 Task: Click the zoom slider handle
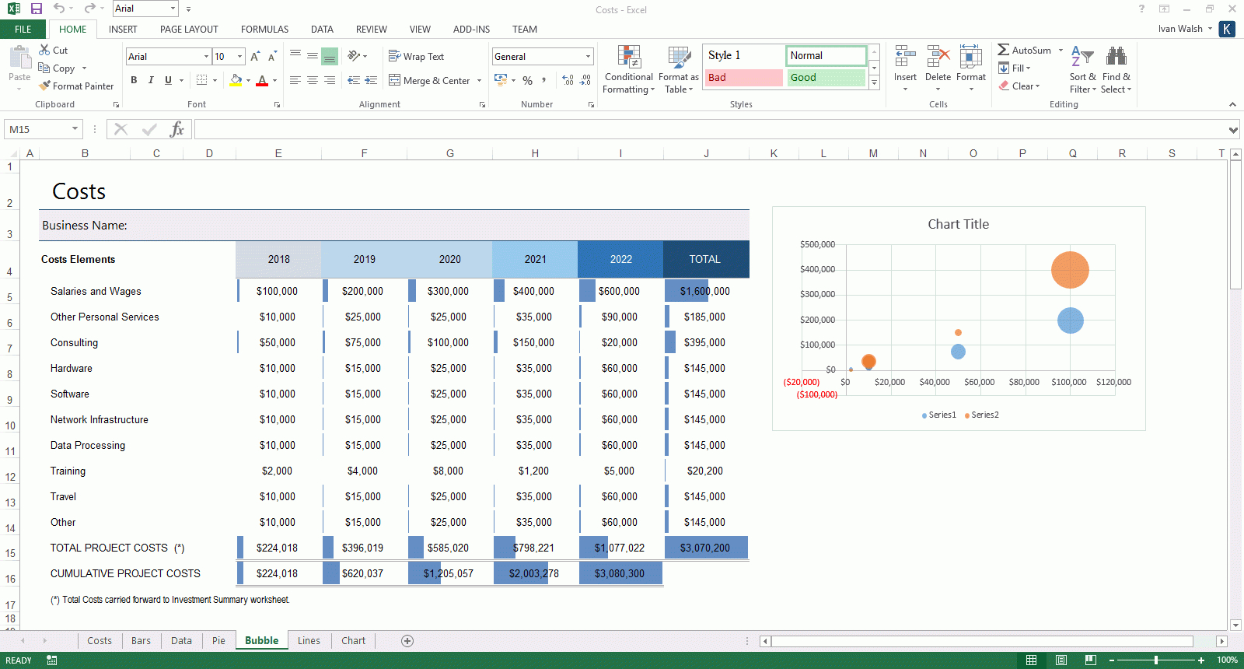coord(1156,660)
